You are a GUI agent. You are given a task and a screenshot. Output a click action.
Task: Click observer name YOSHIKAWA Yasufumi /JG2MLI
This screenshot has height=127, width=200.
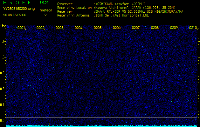point(120,4)
